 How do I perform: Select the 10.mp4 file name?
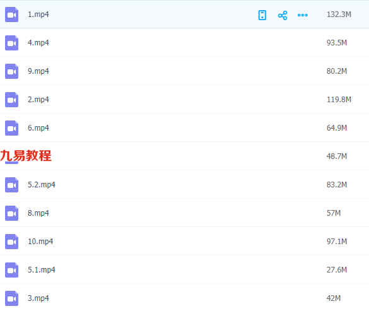coord(40,242)
